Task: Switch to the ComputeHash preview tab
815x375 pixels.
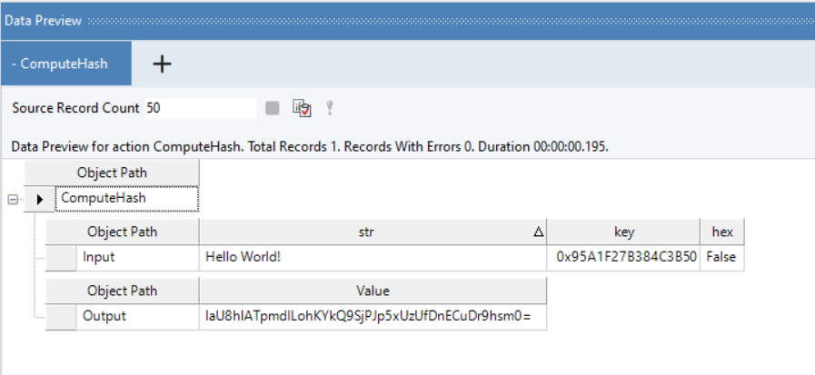Action: click(65, 64)
